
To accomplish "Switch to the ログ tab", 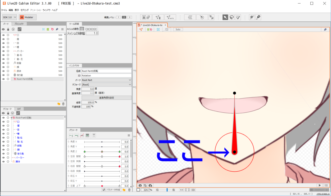I will click(19, 109).
